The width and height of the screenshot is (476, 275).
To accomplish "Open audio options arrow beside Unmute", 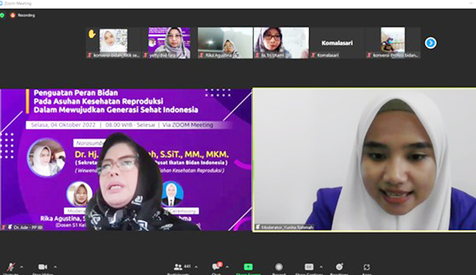I will pyautogui.click(x=22, y=267).
